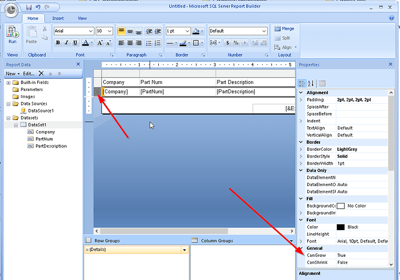Expand the Padding property
Screen dimensions: 400x280
click(301, 100)
